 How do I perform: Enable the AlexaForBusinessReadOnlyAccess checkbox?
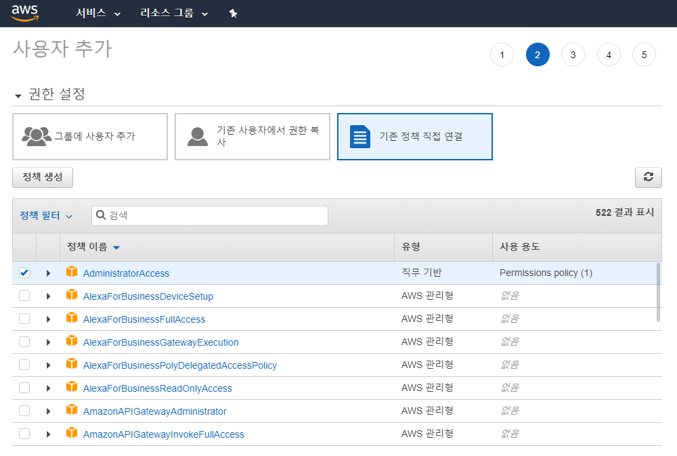(x=24, y=388)
